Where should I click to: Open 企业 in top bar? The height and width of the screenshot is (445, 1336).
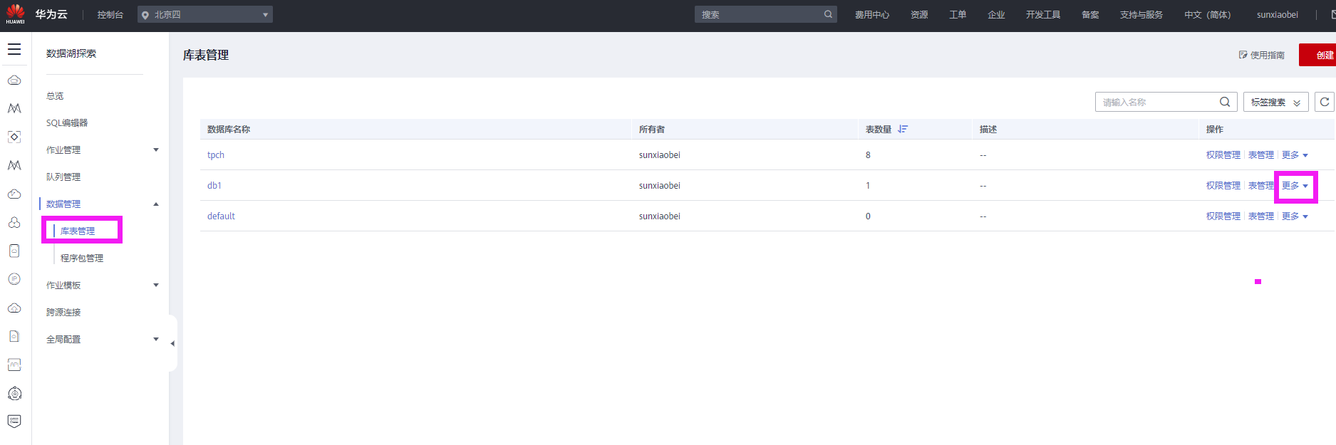pos(996,14)
